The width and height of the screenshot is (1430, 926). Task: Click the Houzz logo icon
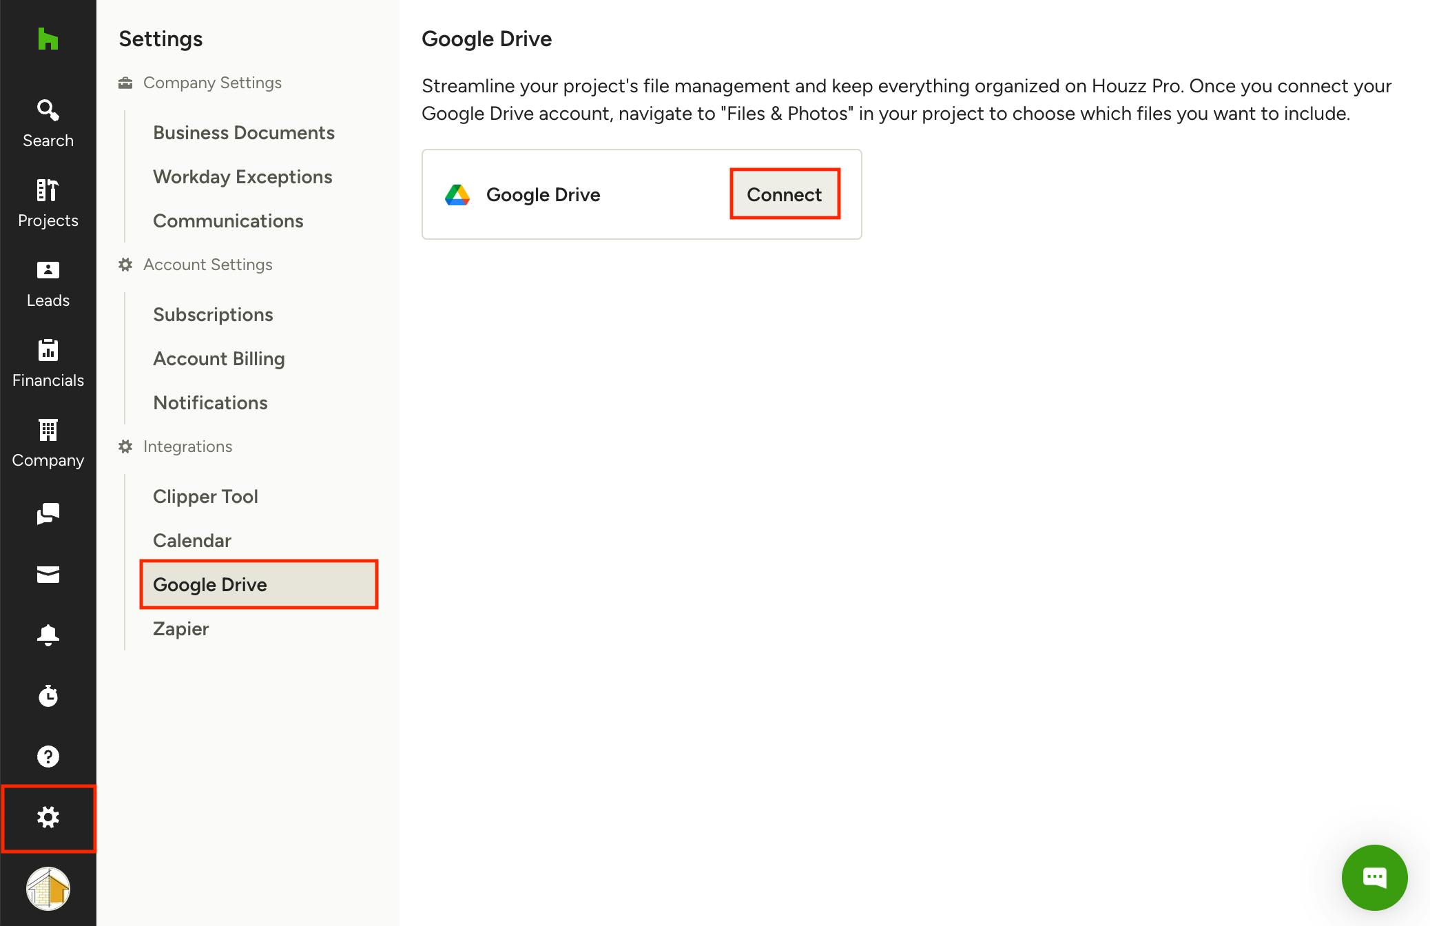48,39
